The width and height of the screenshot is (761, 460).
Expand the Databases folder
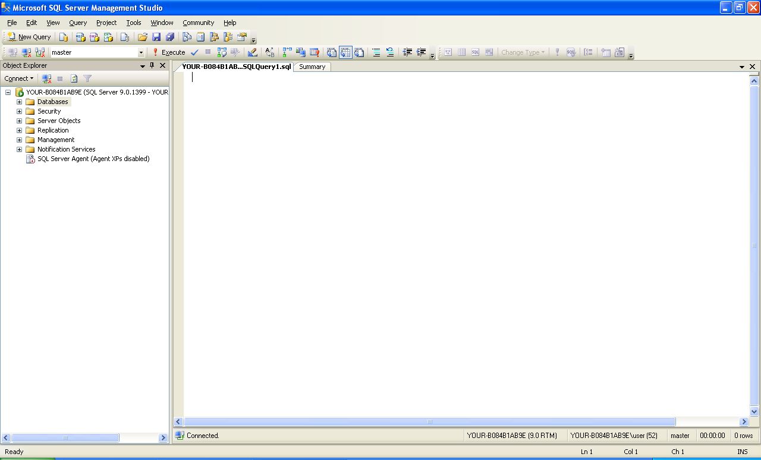19,102
